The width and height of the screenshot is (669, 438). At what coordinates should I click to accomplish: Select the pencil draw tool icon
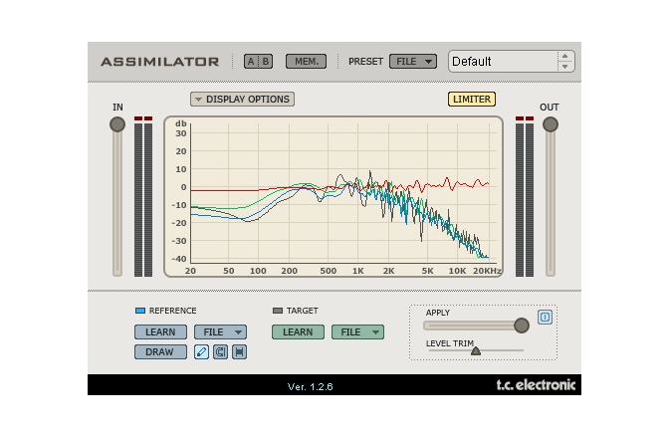[x=201, y=351]
